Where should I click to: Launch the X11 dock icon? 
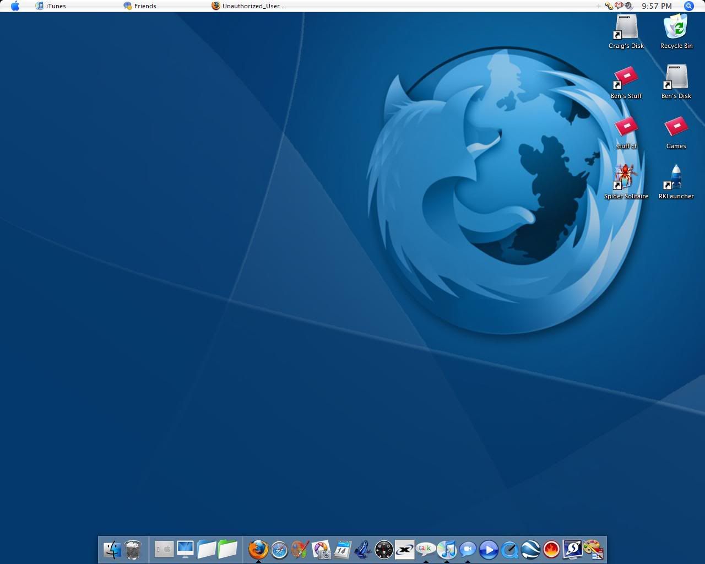point(405,549)
